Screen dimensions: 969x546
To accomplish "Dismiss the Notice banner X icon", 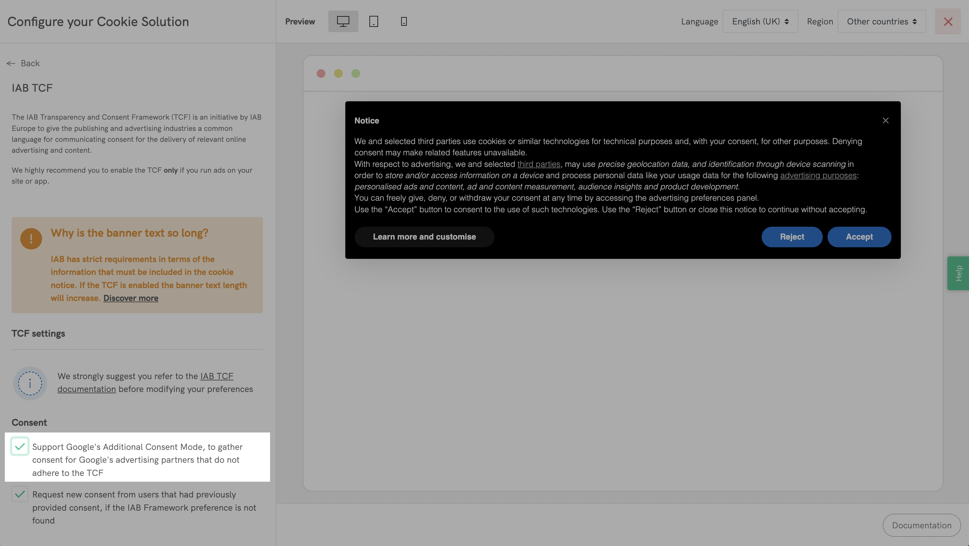I will (885, 120).
